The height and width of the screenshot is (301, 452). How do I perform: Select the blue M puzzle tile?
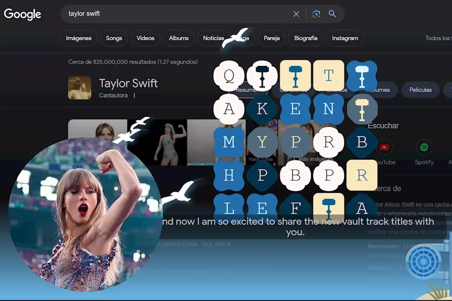pyautogui.click(x=229, y=142)
